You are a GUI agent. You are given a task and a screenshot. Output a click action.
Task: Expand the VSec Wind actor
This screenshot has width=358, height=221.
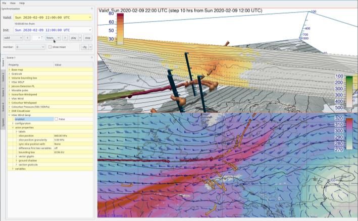pyautogui.click(x=10, y=99)
